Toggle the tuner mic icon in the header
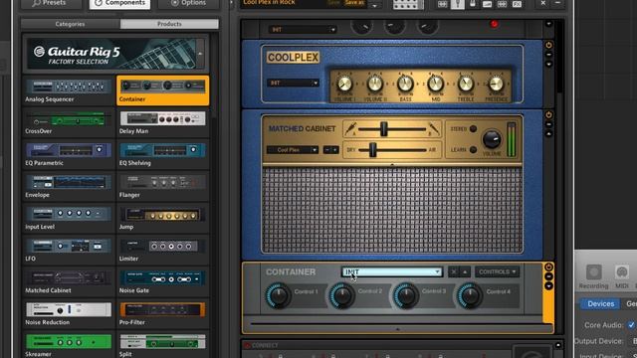Viewport: 637px width, 358px height. tap(458, 4)
